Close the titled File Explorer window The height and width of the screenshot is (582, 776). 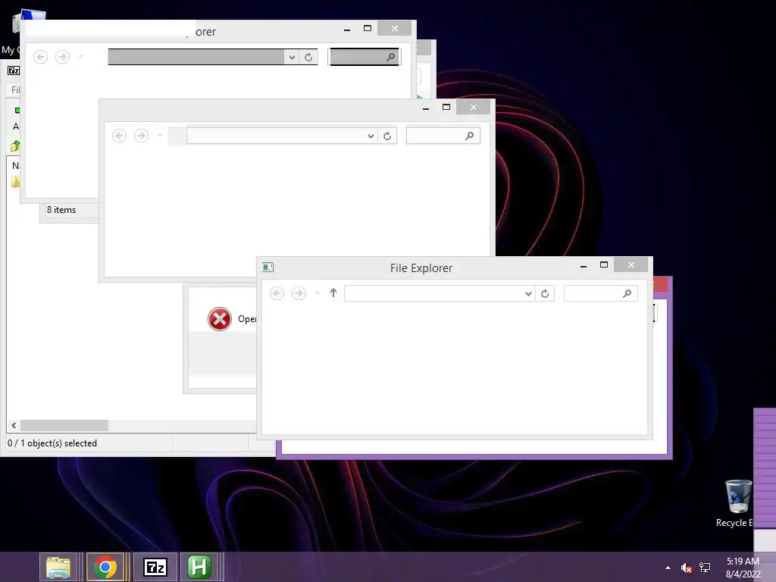[x=631, y=264]
